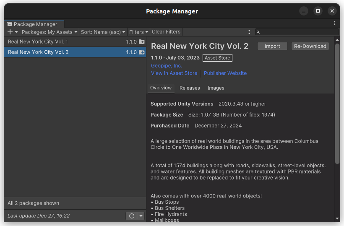Click the 'Last update Dec 27, 16:22' text

point(39,216)
